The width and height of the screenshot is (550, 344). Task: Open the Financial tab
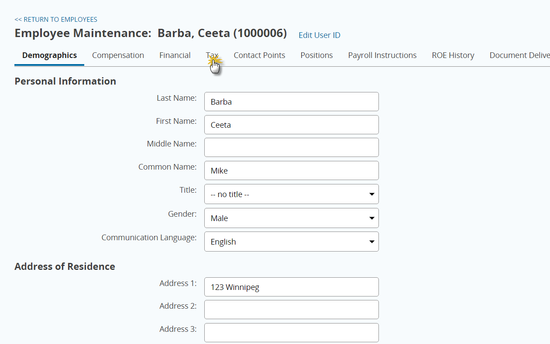click(x=175, y=55)
